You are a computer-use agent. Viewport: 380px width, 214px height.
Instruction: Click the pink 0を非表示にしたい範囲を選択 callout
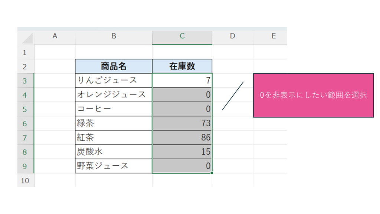click(313, 95)
